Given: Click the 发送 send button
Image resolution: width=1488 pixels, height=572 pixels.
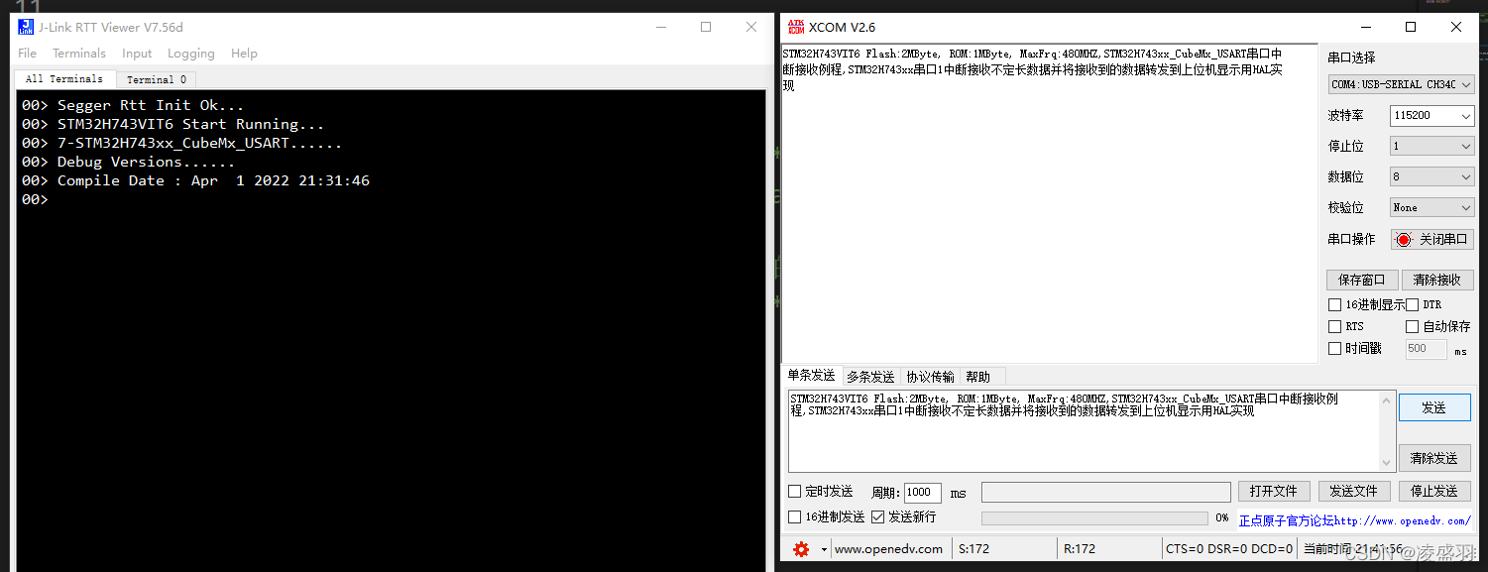Looking at the screenshot, I should (x=1434, y=407).
